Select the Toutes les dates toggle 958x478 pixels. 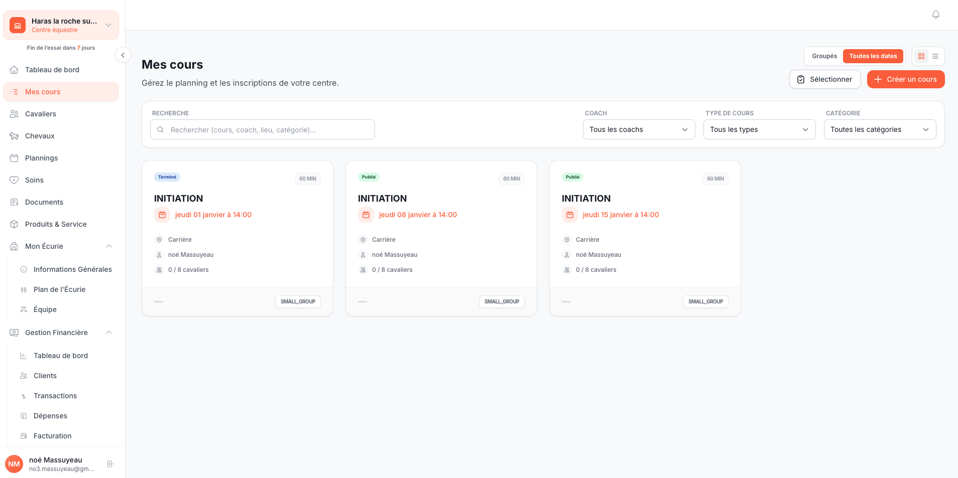pyautogui.click(x=873, y=56)
